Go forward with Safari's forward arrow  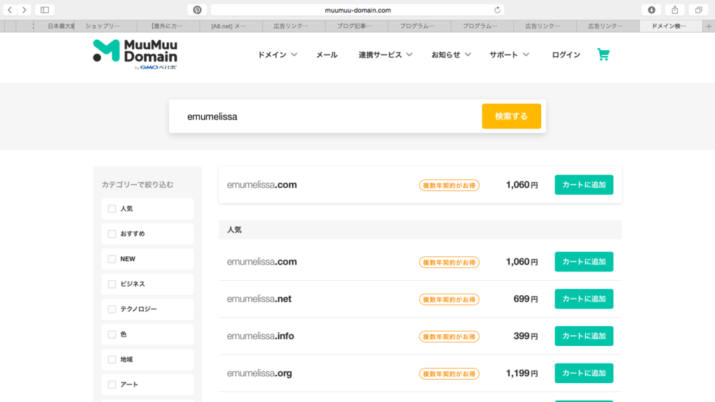tap(24, 10)
